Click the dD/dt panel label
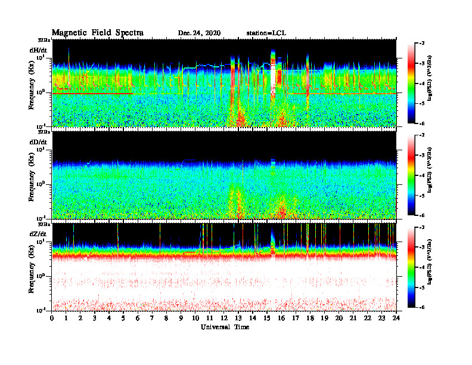The width and height of the screenshot is (472, 365). (x=38, y=142)
